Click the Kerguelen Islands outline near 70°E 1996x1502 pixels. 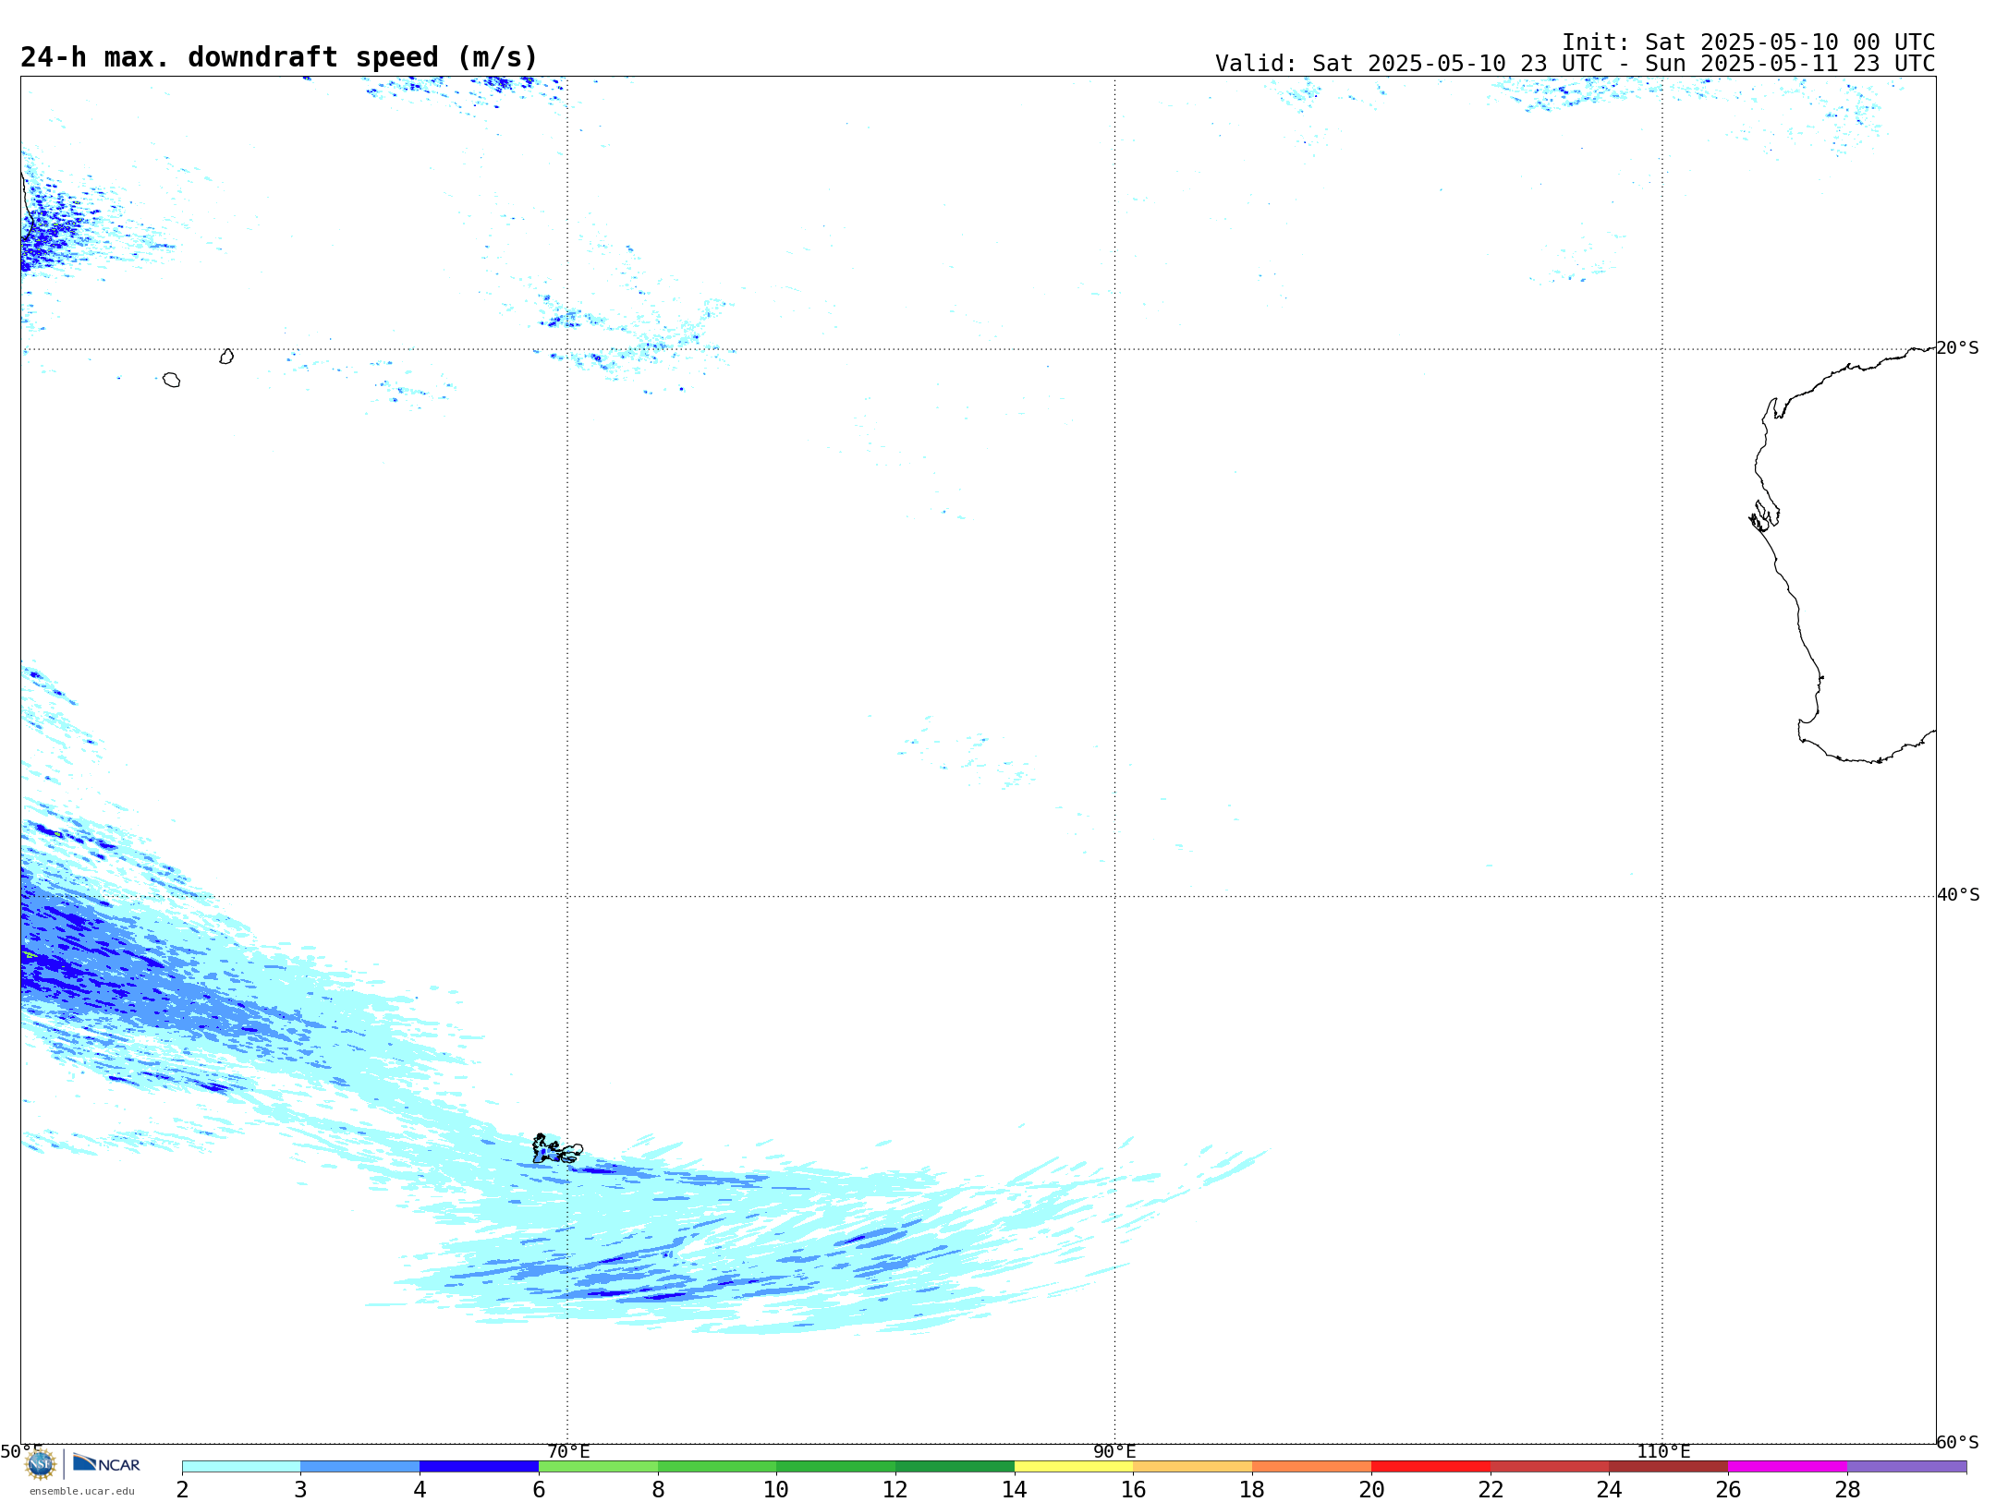(x=556, y=1149)
